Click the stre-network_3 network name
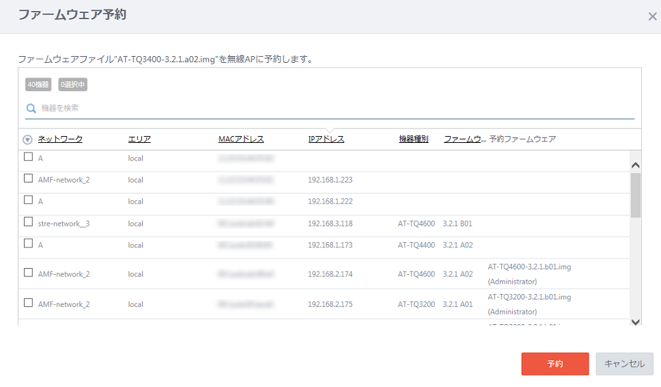Image resolution: width=661 pixels, height=387 pixels. (x=64, y=224)
